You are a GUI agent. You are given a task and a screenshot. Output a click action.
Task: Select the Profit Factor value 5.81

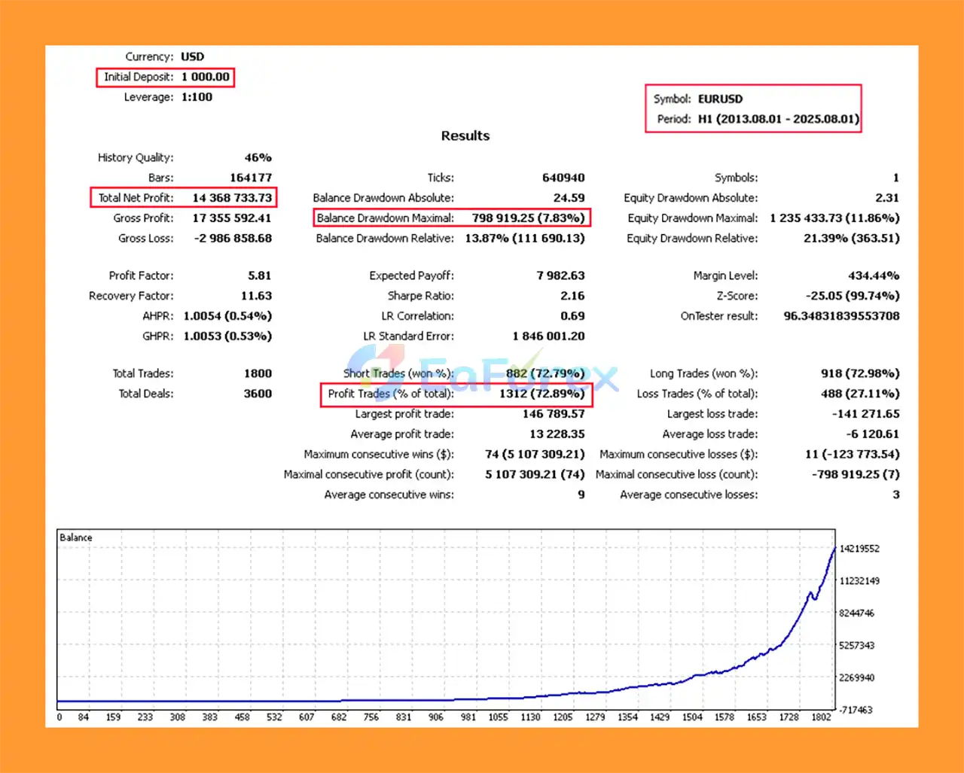[x=259, y=275]
